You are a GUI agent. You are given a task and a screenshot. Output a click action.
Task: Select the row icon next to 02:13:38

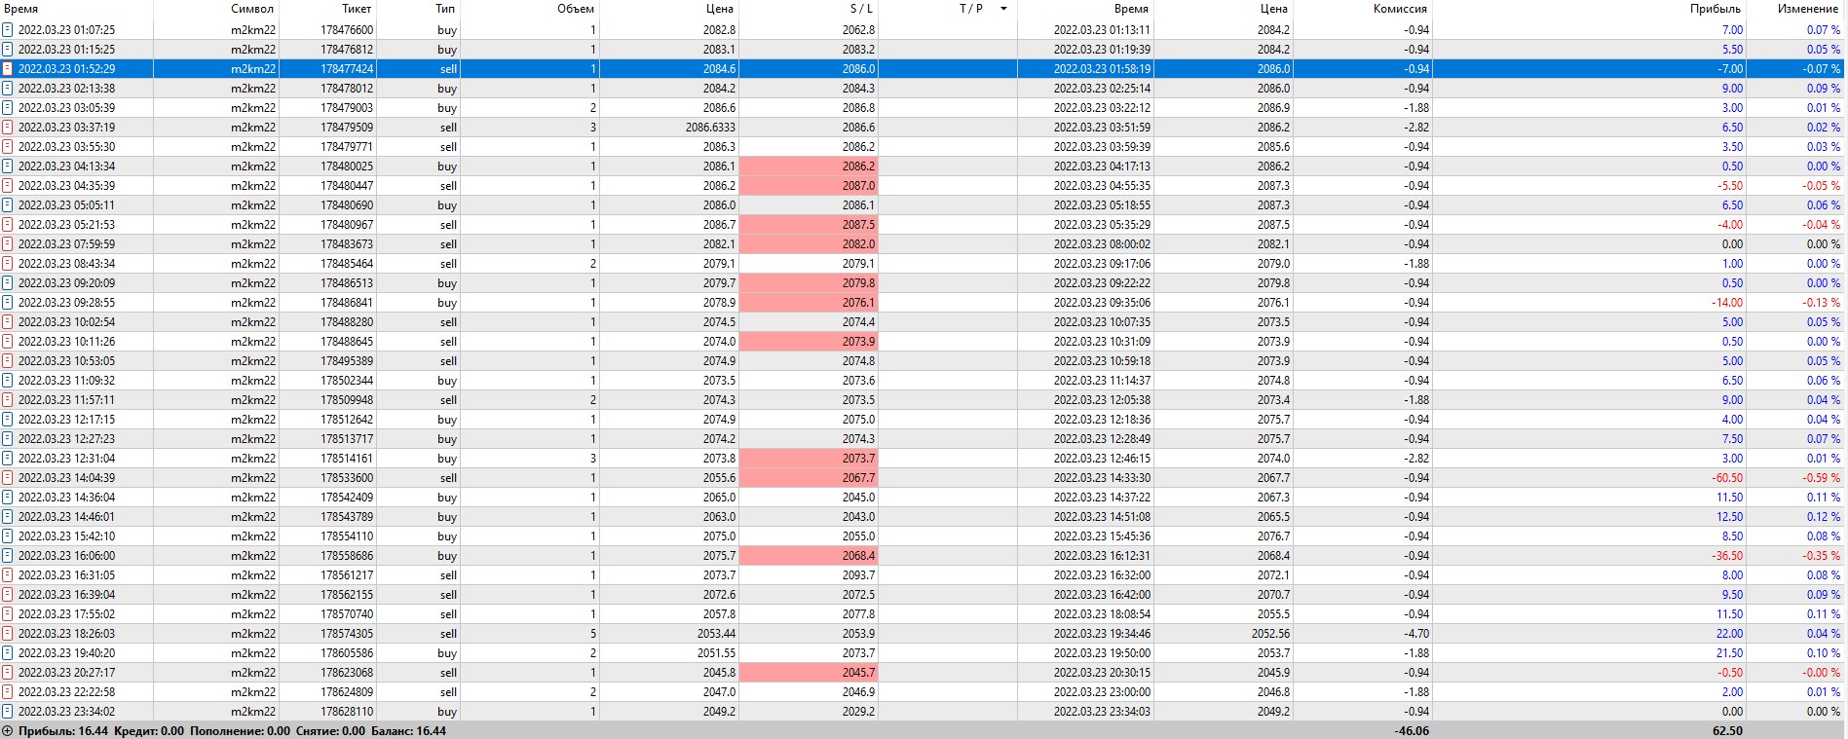[8, 89]
